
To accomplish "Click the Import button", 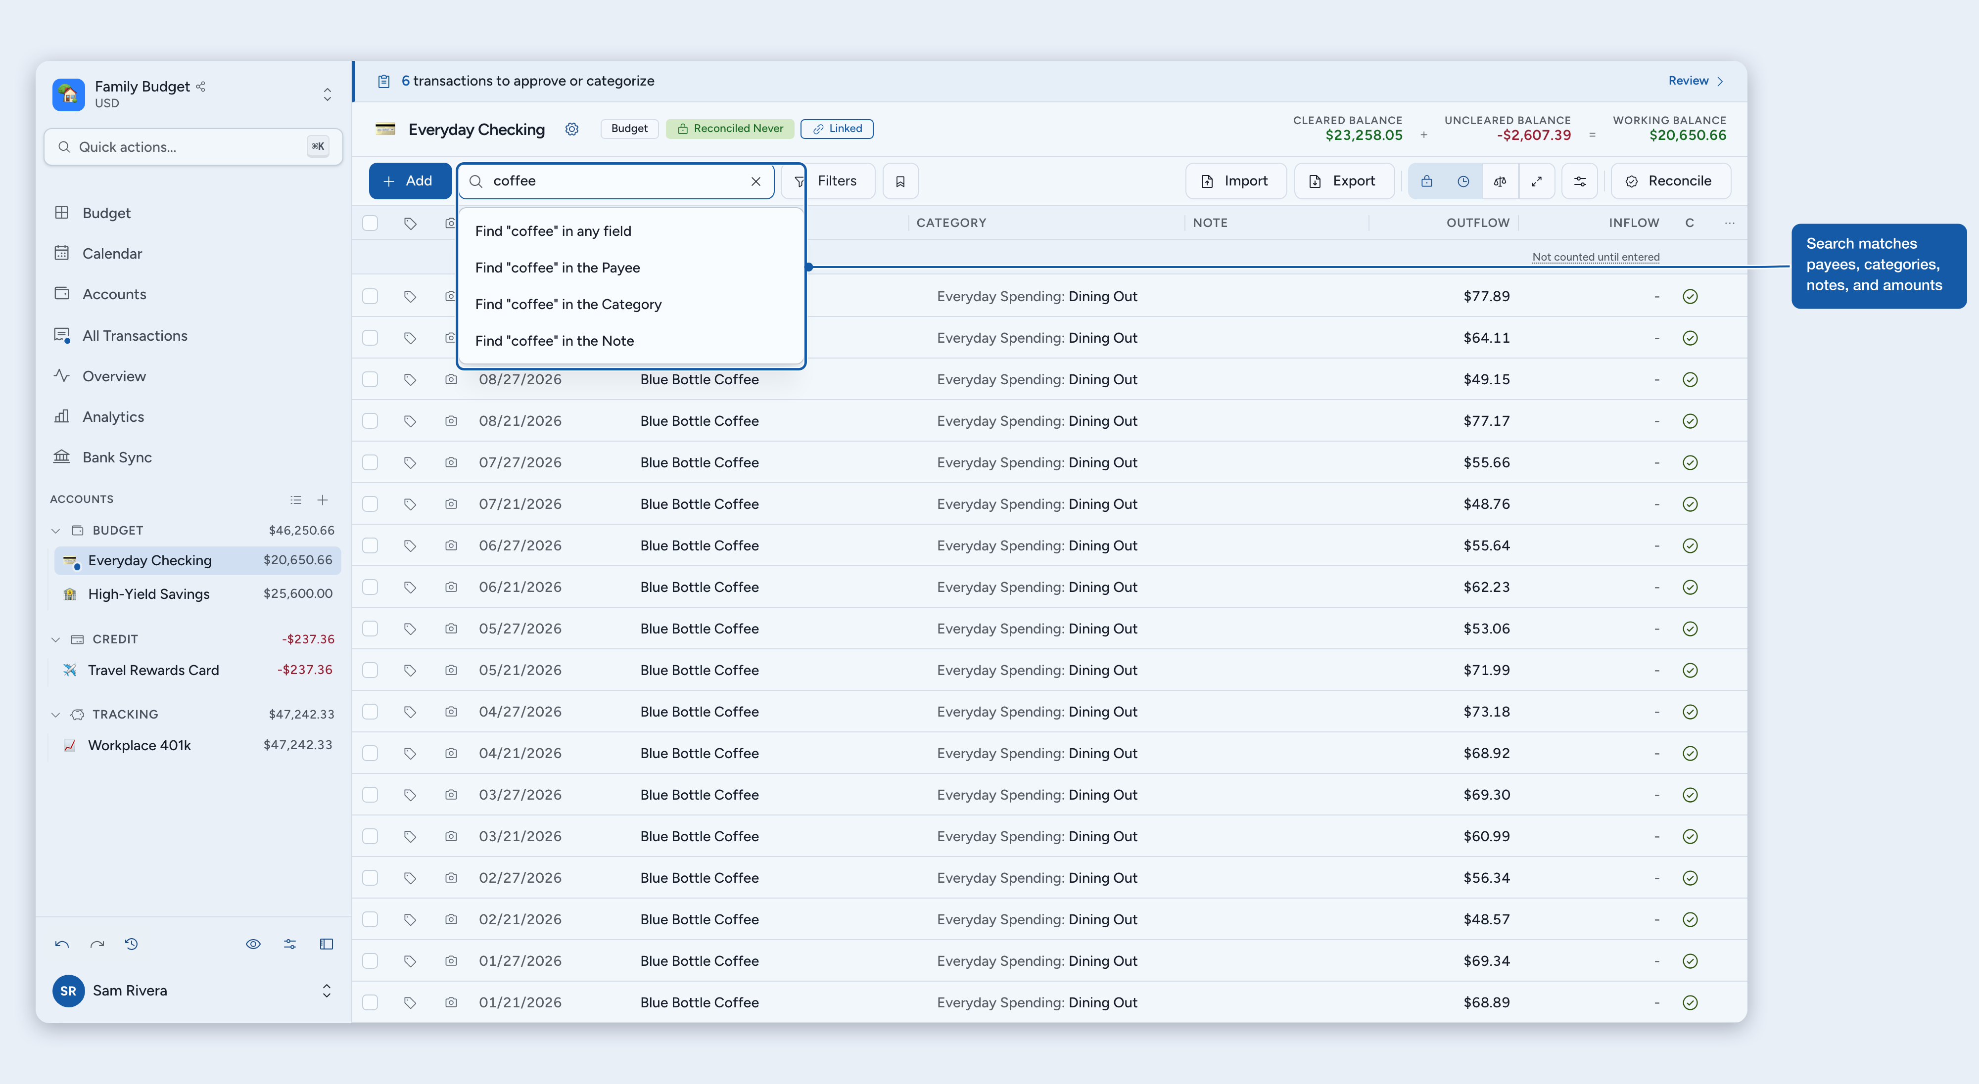I will [1235, 181].
